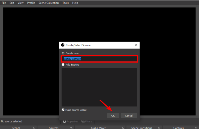Click Cancel in the source dialog
Image resolution: width=199 pixels, height=129 pixels.
click(129, 116)
